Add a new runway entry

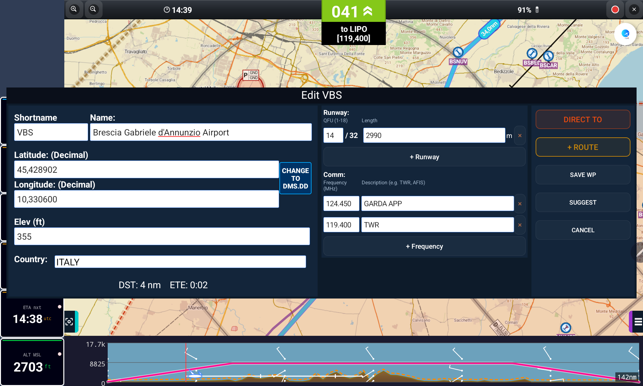coord(424,157)
